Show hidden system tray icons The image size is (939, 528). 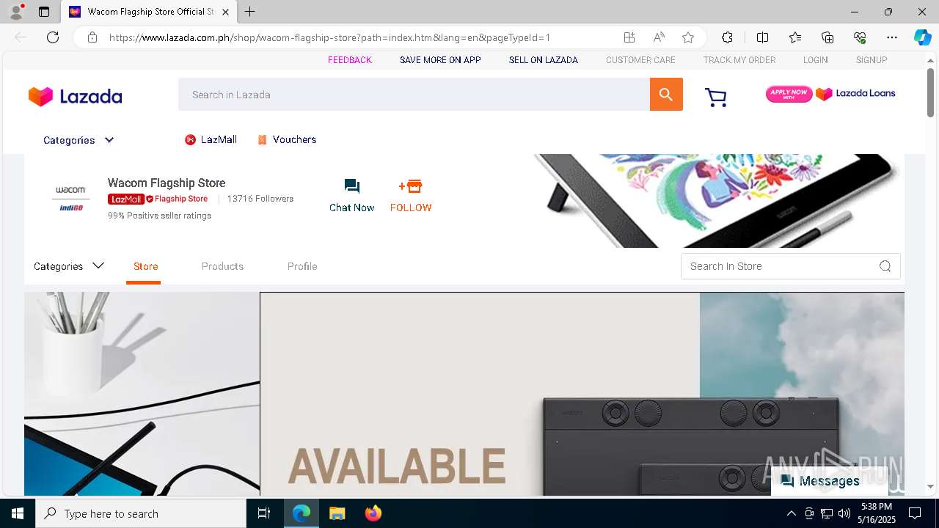click(x=792, y=513)
